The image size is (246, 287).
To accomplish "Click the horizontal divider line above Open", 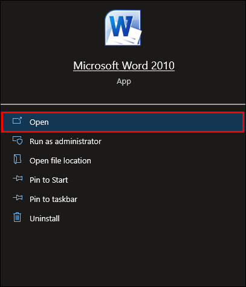I will pyautogui.click(x=123, y=104).
